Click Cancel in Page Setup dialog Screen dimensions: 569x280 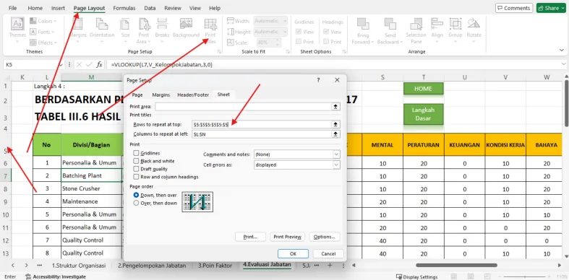328,254
